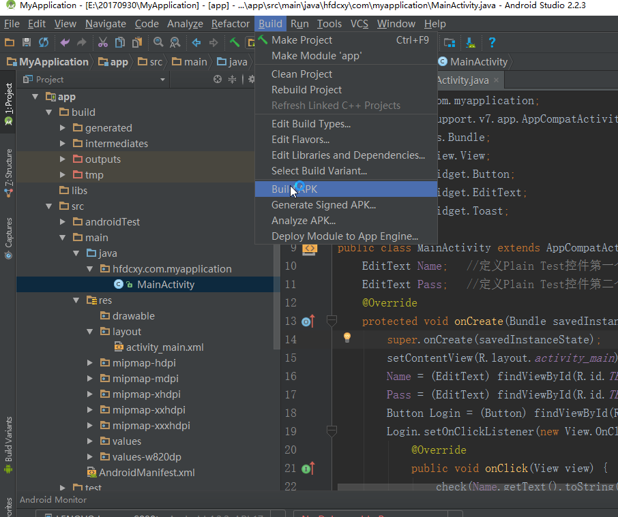Expand the intermediates folder node
The image size is (618, 517).
coord(63,144)
